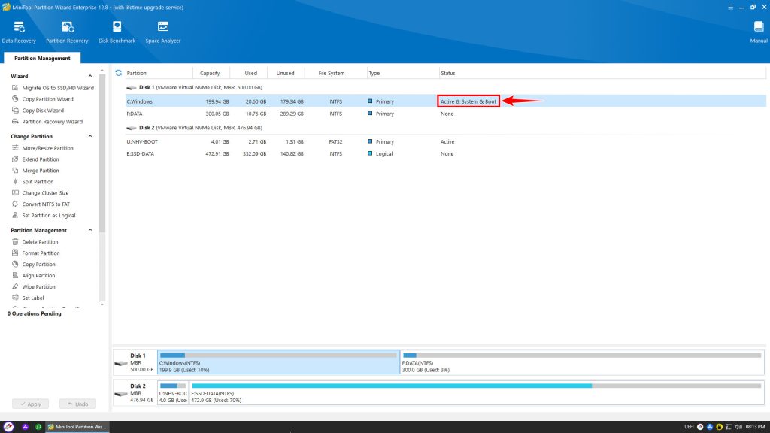
Task: Select the E:SSD-DATA partition row
Action: click(x=445, y=153)
